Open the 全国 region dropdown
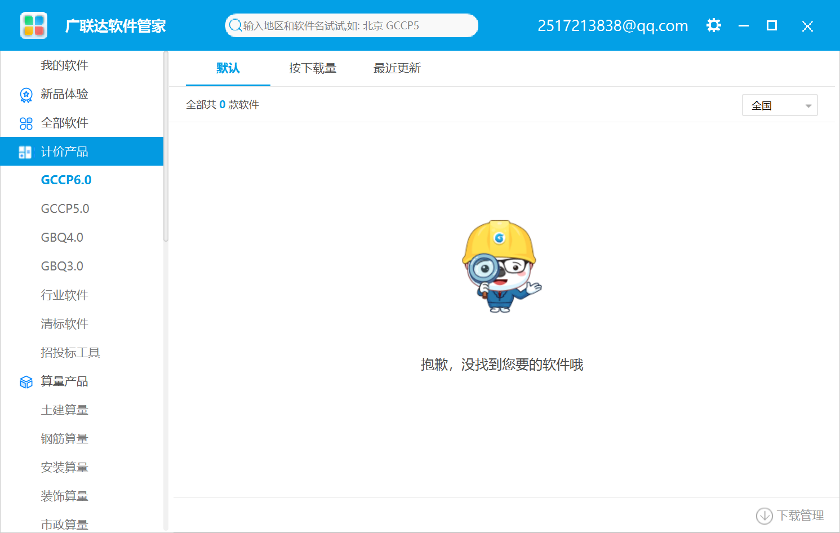This screenshot has height=533, width=840. [780, 105]
